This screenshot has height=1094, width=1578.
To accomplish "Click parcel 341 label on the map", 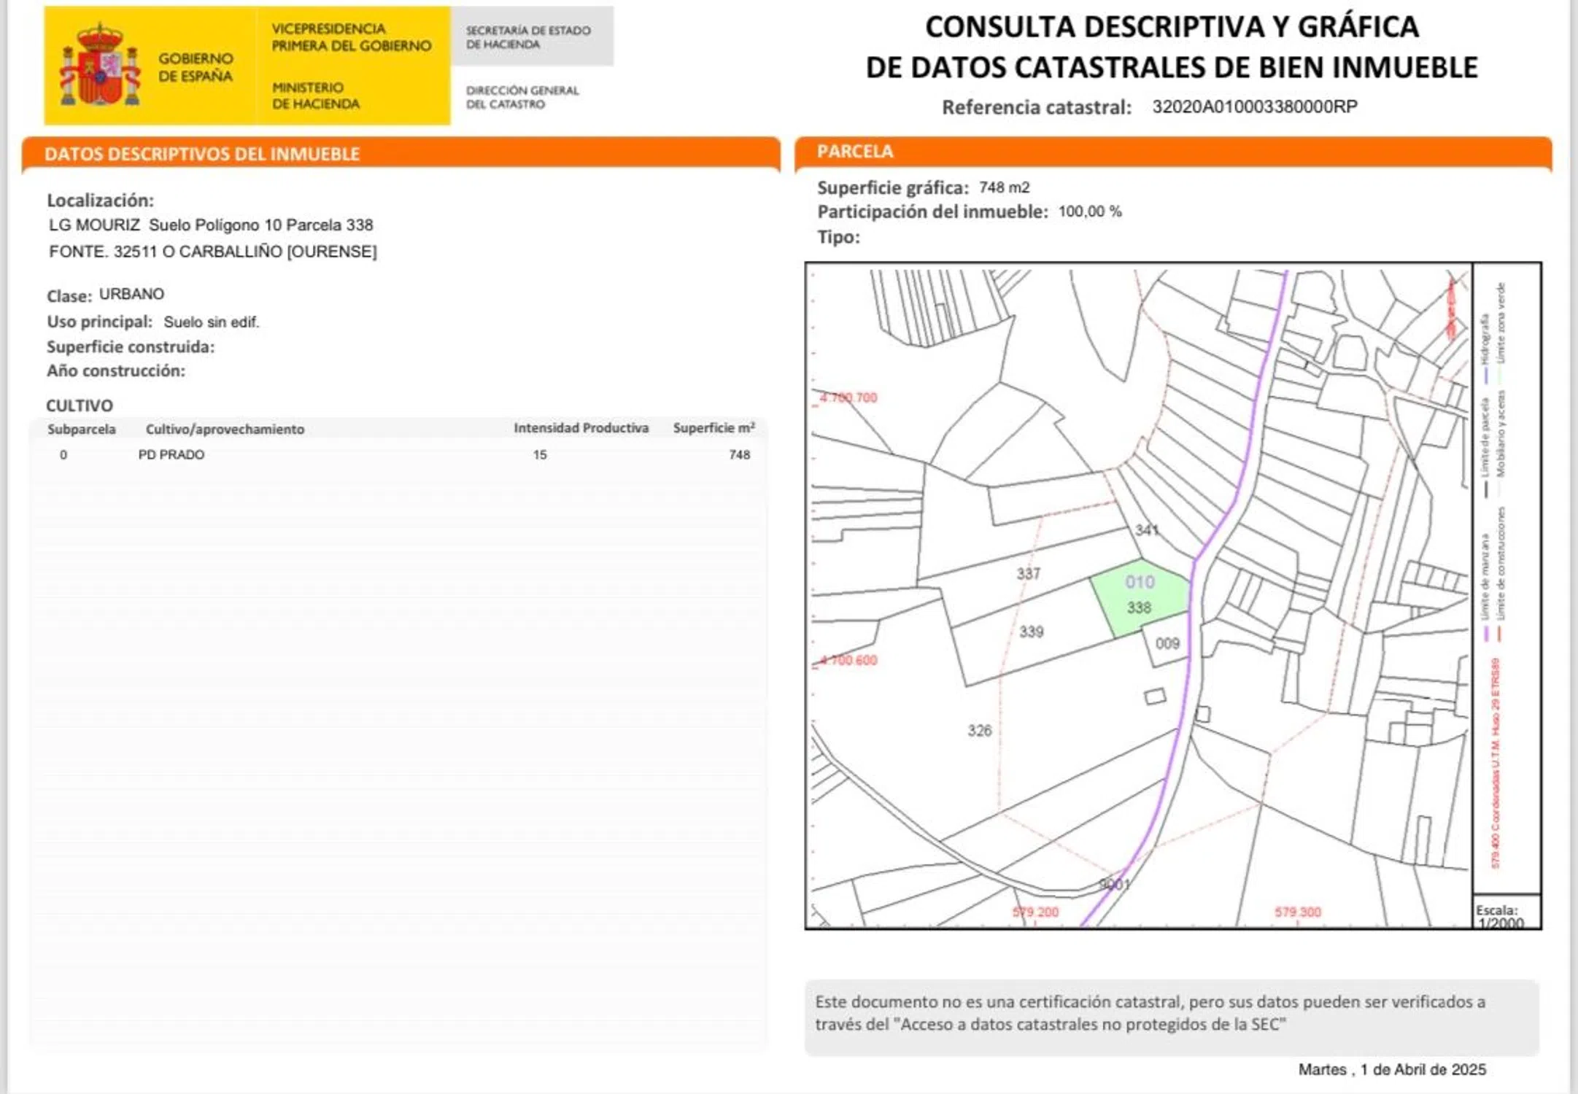I will 1147,530.
